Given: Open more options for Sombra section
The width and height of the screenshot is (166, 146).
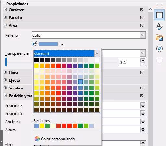Looking at the screenshot, I should click(142, 88).
